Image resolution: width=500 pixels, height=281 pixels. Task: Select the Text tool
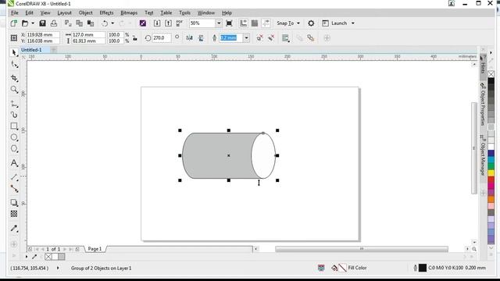(14, 163)
